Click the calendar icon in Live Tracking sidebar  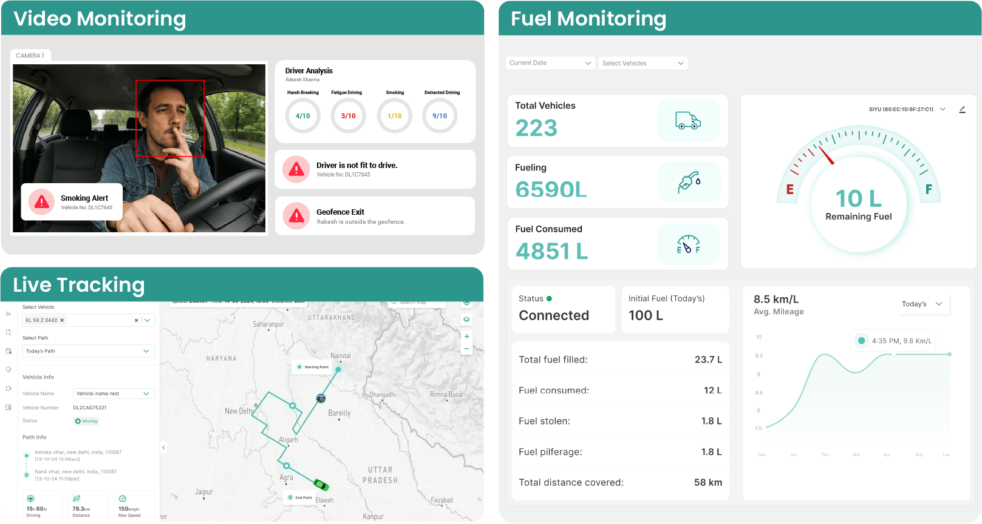coord(9,351)
